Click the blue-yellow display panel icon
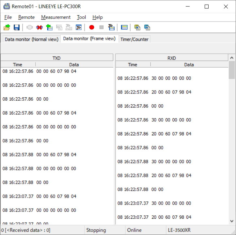 124,27
